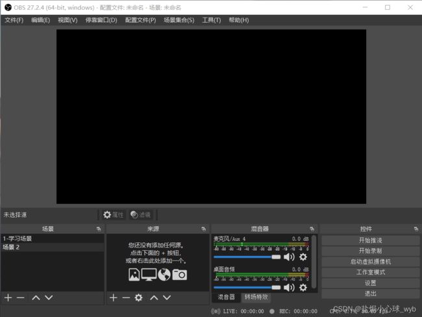Viewport: 422px width, 317px height.
Task: Open source properties gear icon
Action: tap(138, 298)
